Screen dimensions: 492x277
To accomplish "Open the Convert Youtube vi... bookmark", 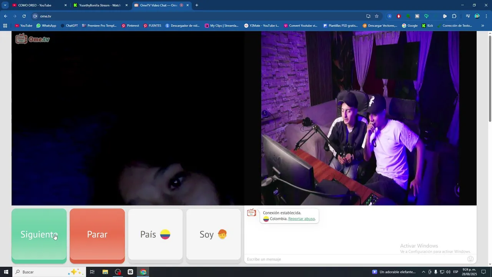I will [x=301, y=26].
